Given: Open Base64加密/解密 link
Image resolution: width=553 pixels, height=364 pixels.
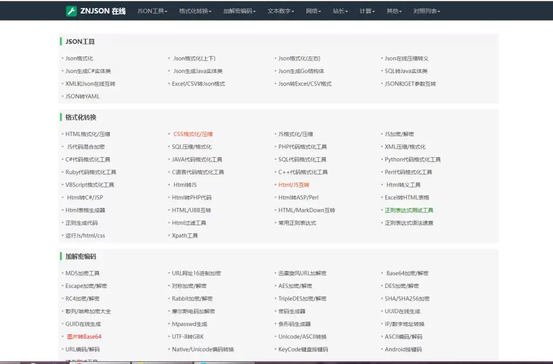Looking at the screenshot, I should coord(407,273).
